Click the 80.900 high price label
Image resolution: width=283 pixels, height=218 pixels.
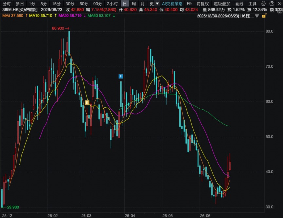[58, 28]
